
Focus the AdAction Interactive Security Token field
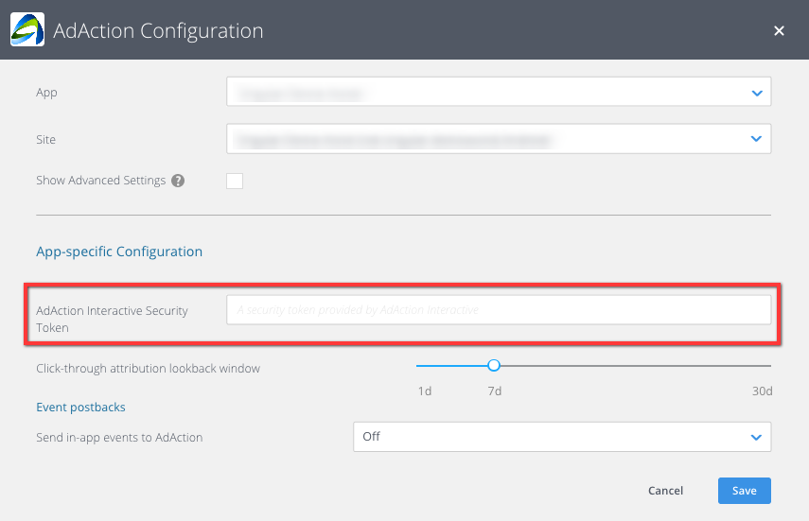pyautogui.click(x=499, y=310)
